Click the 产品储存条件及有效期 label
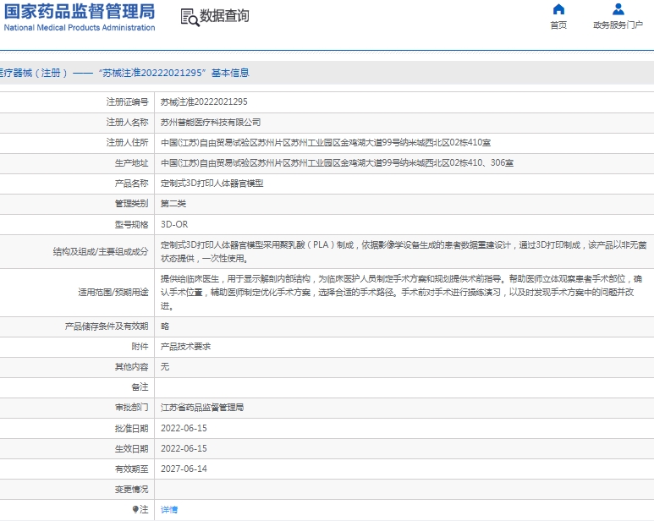654x521 pixels. (107, 326)
